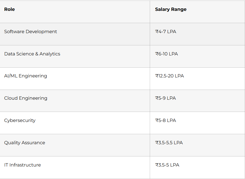Click the ₹5-9 LPA salary value

tap(166, 98)
